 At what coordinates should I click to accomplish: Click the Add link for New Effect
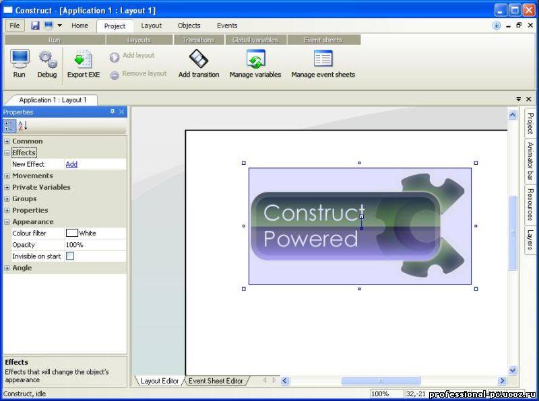click(x=71, y=164)
